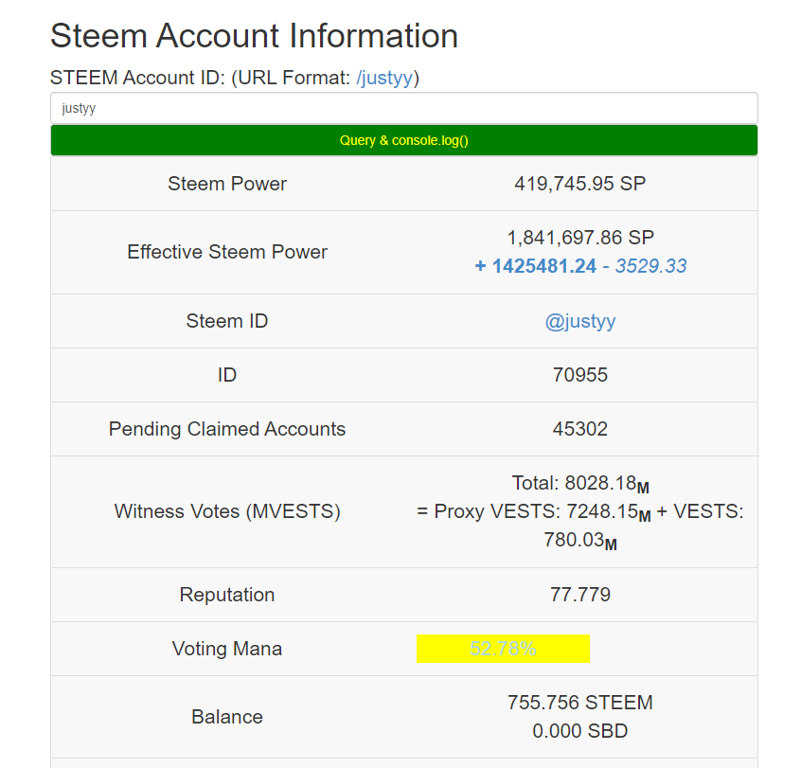Click the Effective Steem Power value 1,841,697.86 SP

[580, 238]
